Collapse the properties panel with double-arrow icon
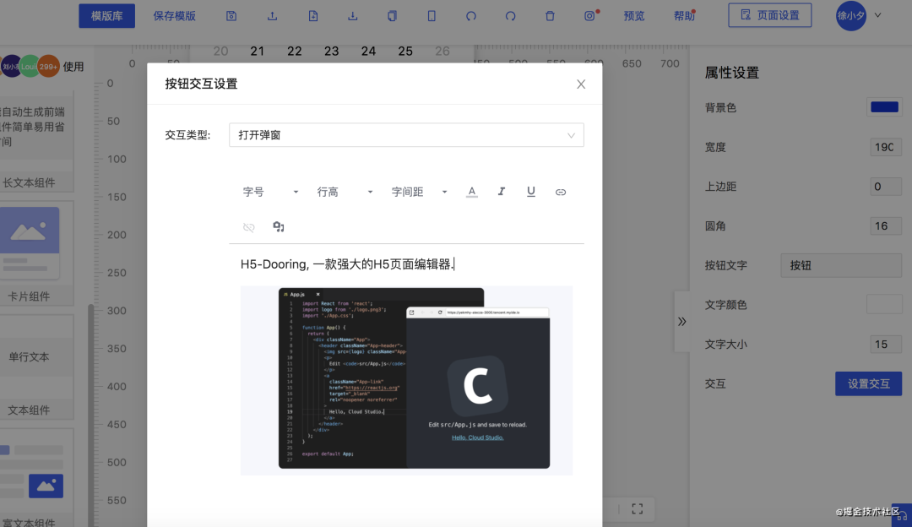Screen dimensions: 912x527 pyautogui.click(x=682, y=321)
